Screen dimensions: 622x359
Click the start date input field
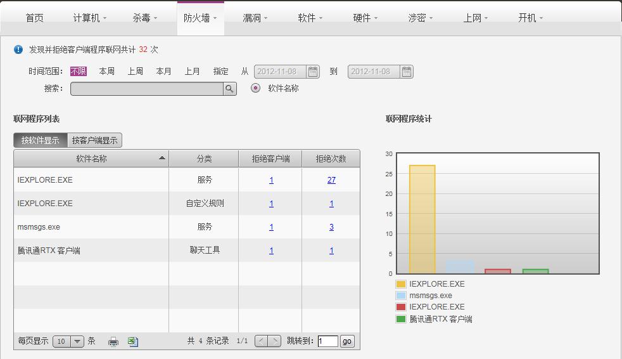(x=280, y=72)
